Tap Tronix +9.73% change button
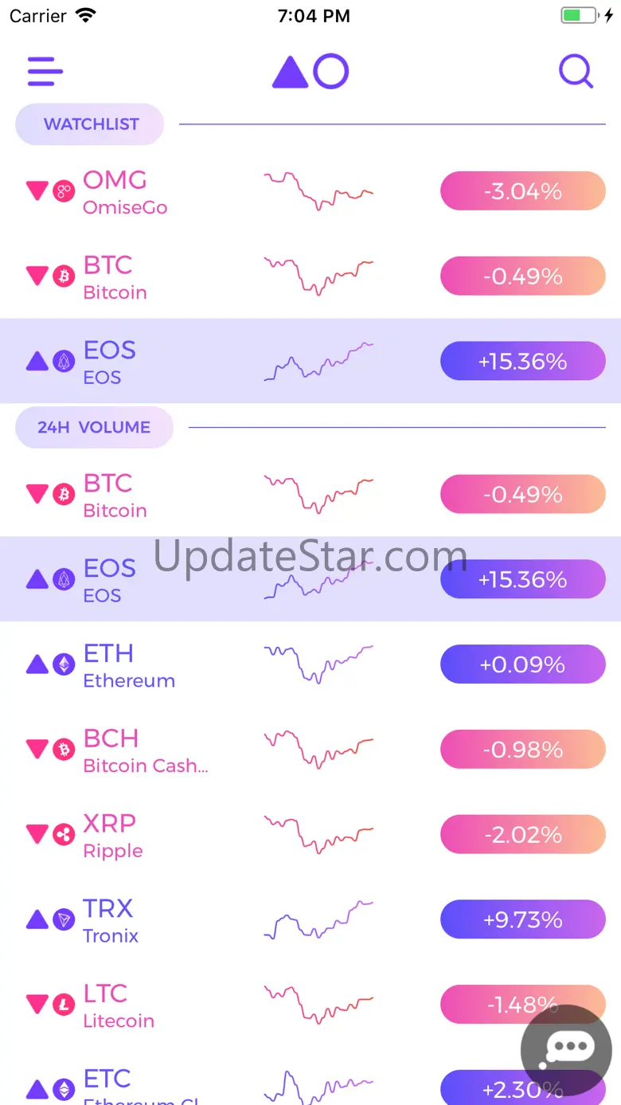This screenshot has width=621, height=1105. pyautogui.click(x=522, y=920)
